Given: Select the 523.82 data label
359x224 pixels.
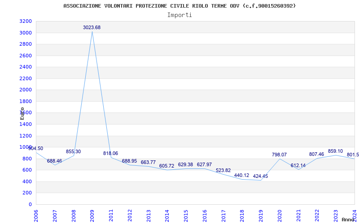Looking at the screenshot, I should (223, 171).
